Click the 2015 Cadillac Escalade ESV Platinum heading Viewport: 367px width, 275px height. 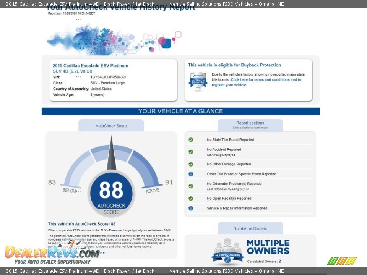coord(90,66)
